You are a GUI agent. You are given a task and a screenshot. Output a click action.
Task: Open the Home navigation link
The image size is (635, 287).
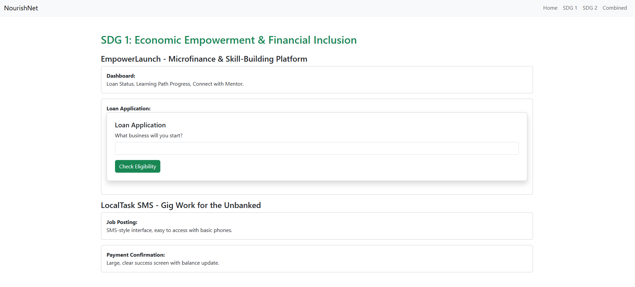click(550, 8)
